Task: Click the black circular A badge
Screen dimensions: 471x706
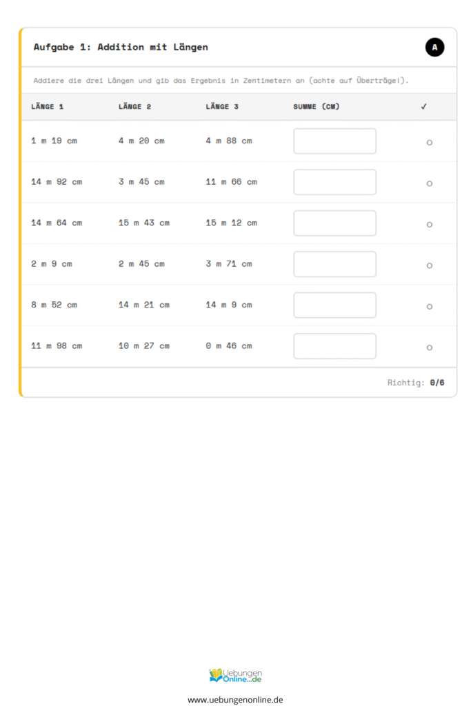Action: [434, 48]
